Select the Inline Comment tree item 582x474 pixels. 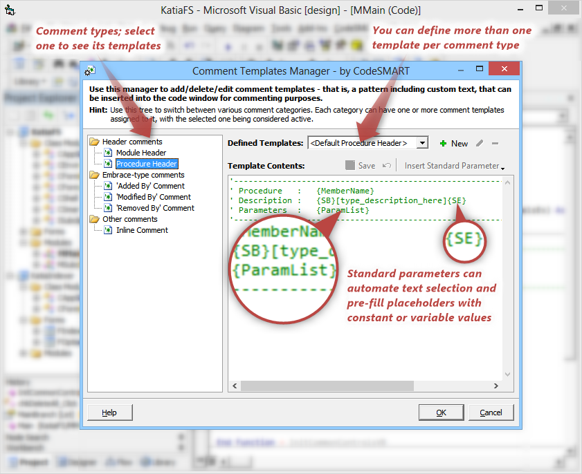(x=142, y=231)
